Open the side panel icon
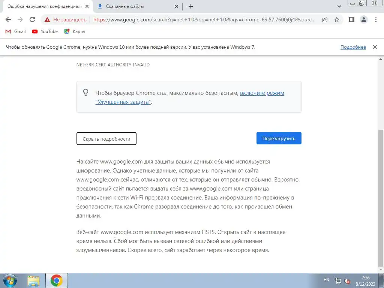The width and height of the screenshot is (384, 288). click(x=352, y=19)
